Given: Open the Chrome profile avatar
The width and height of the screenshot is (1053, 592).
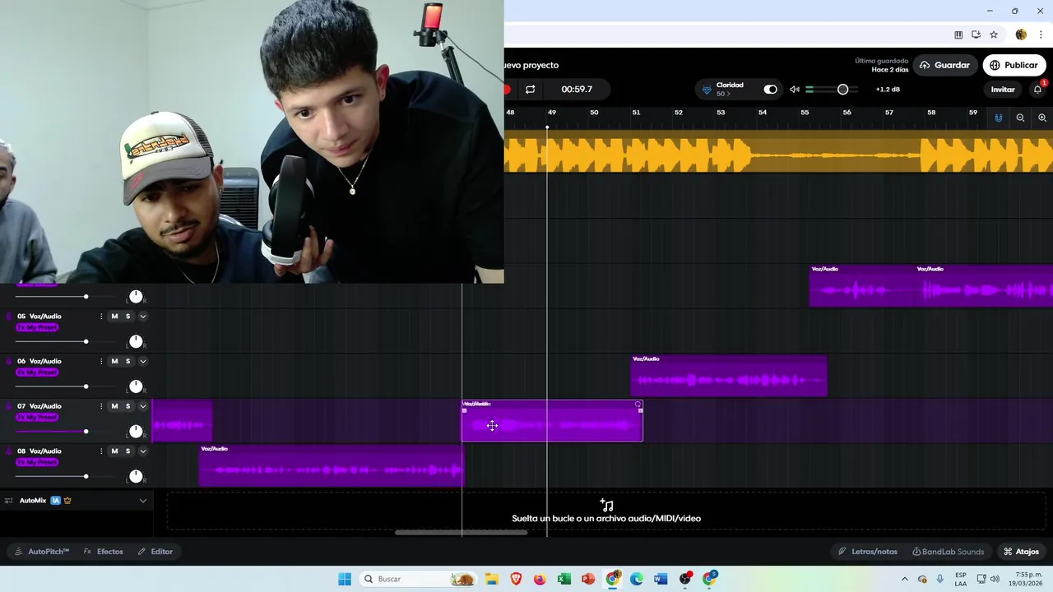Looking at the screenshot, I should (x=1021, y=35).
